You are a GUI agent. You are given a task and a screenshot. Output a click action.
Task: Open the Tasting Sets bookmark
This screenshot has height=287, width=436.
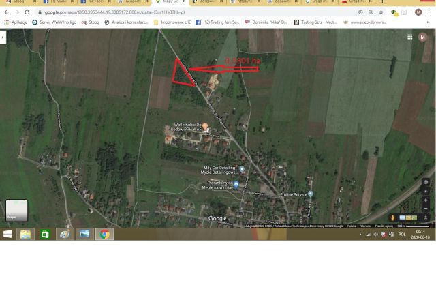coord(315,22)
